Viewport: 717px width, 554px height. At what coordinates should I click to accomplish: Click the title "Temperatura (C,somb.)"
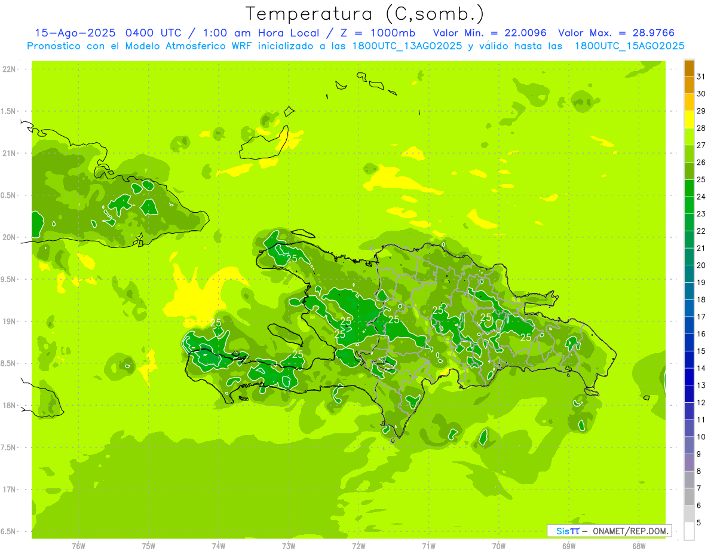click(365, 14)
